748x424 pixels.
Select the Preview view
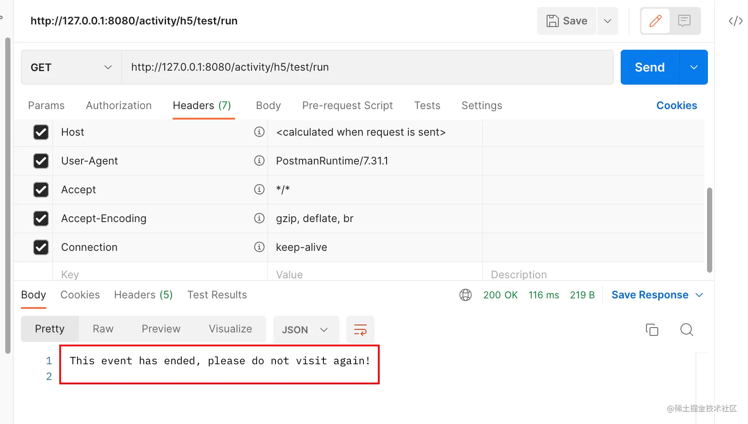tap(161, 329)
